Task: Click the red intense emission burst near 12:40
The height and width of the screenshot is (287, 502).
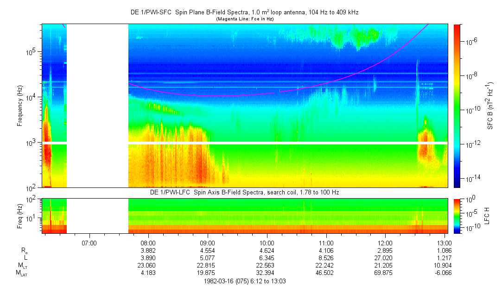Action: [426, 143]
